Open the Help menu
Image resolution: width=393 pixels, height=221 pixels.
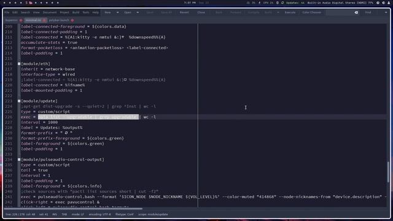[x=96, y=12]
